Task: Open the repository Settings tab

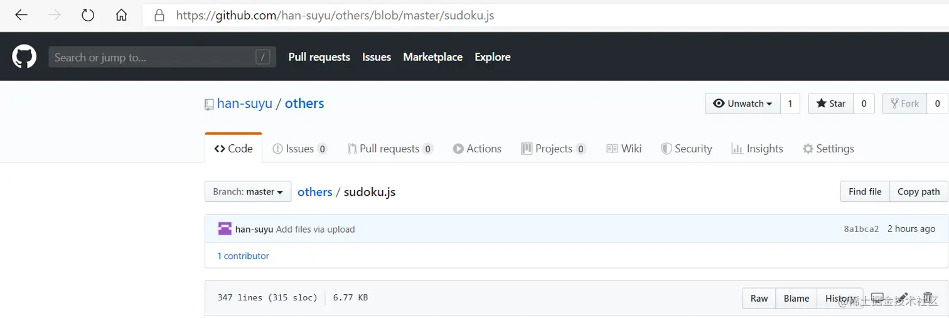Action: coord(828,149)
